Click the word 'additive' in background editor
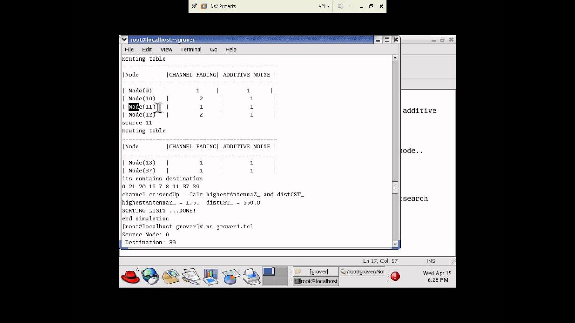The image size is (575, 323). pos(420,110)
